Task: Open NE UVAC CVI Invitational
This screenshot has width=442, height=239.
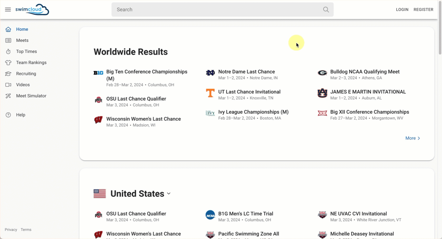Action: (358, 214)
